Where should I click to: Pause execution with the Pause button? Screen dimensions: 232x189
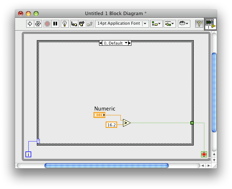pyautogui.click(x=55, y=24)
